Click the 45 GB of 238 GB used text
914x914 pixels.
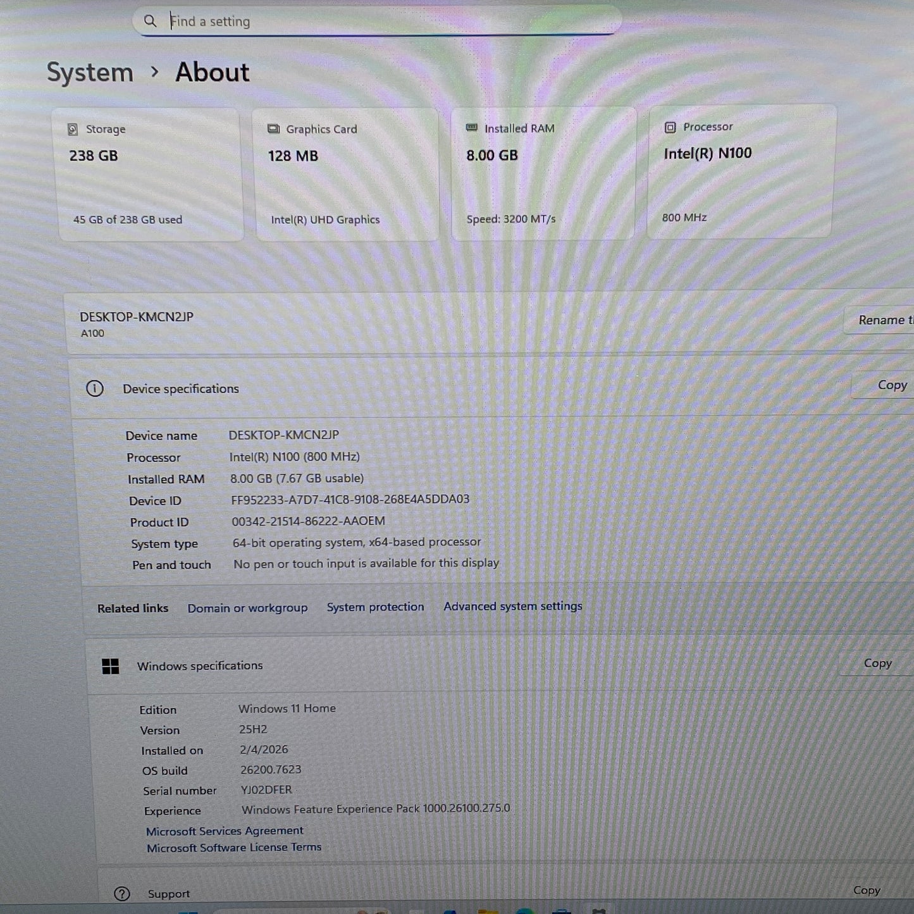[x=128, y=219]
